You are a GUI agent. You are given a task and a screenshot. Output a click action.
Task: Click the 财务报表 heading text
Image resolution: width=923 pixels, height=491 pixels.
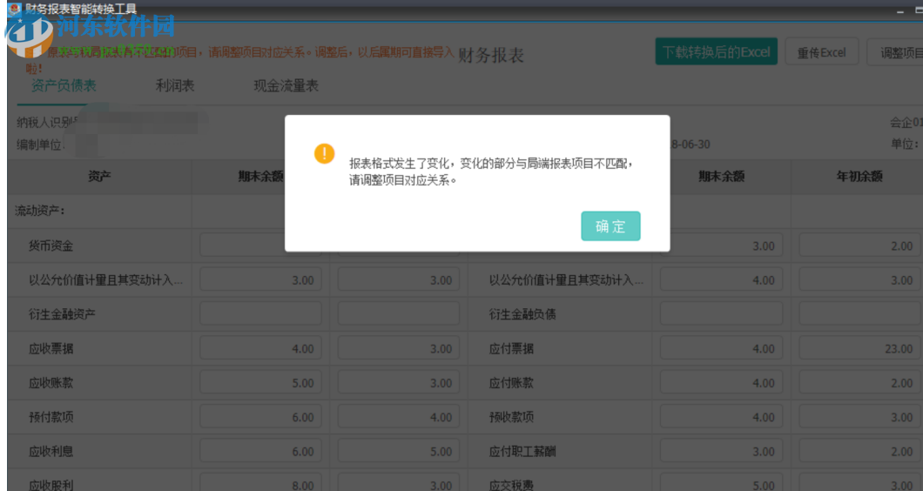491,56
